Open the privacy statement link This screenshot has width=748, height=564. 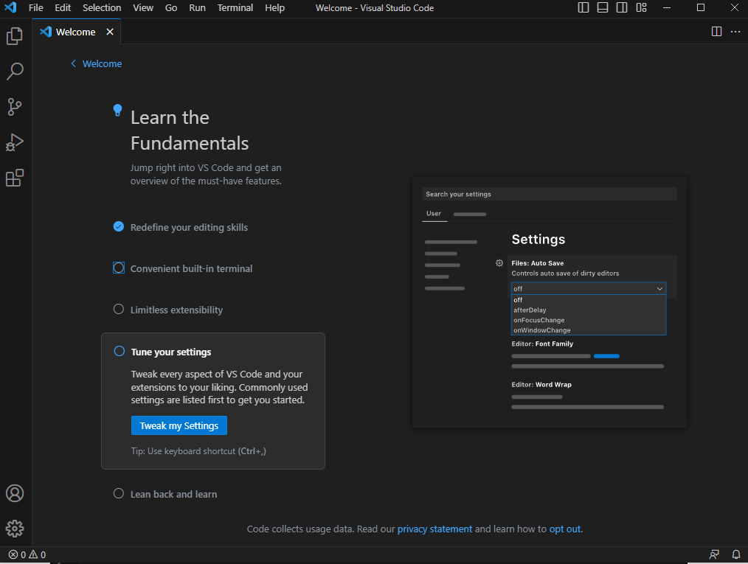(x=434, y=529)
